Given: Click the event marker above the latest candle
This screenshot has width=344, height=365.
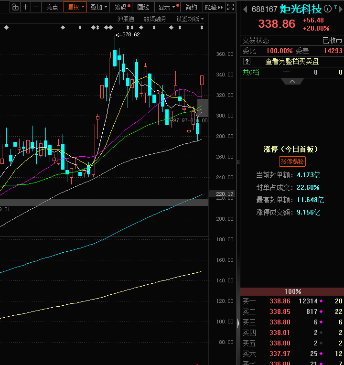Looking at the screenshot, I should click(202, 27).
